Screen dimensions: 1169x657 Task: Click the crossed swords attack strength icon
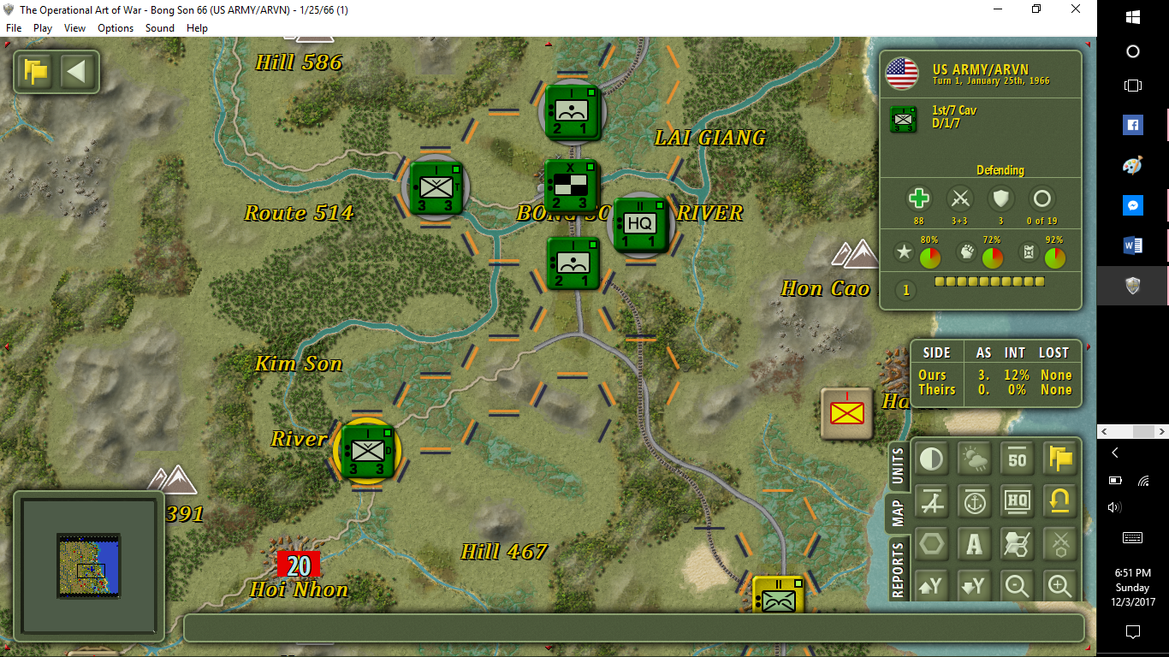[960, 199]
